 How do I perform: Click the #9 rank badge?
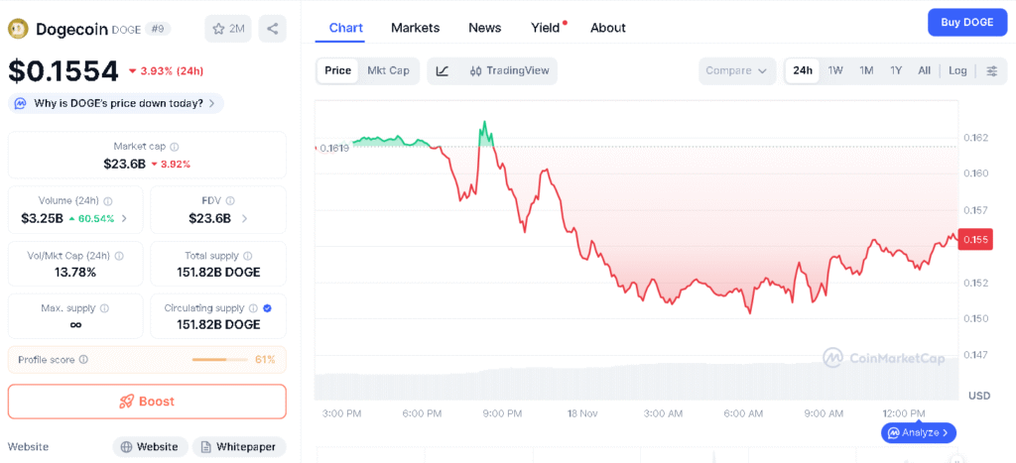pos(156,29)
